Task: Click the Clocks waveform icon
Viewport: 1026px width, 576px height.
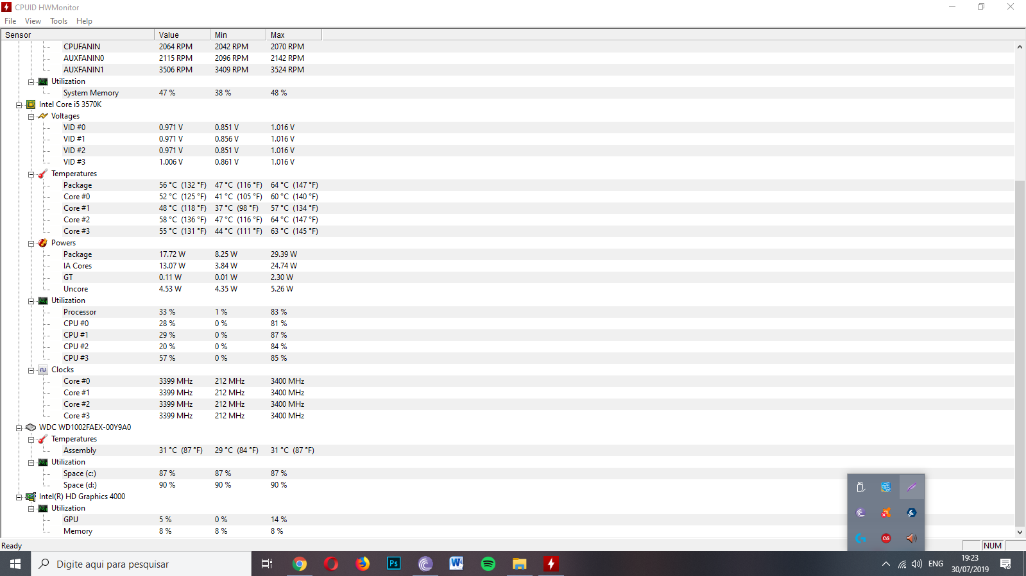Action: 43,370
